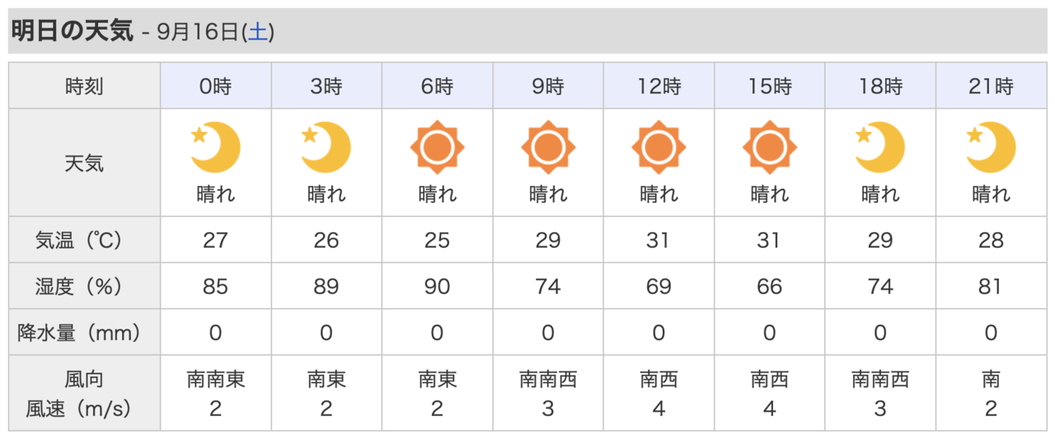Viewport: 1055px width, 440px height.
Task: Select the 12時 column header
Action: tap(659, 86)
